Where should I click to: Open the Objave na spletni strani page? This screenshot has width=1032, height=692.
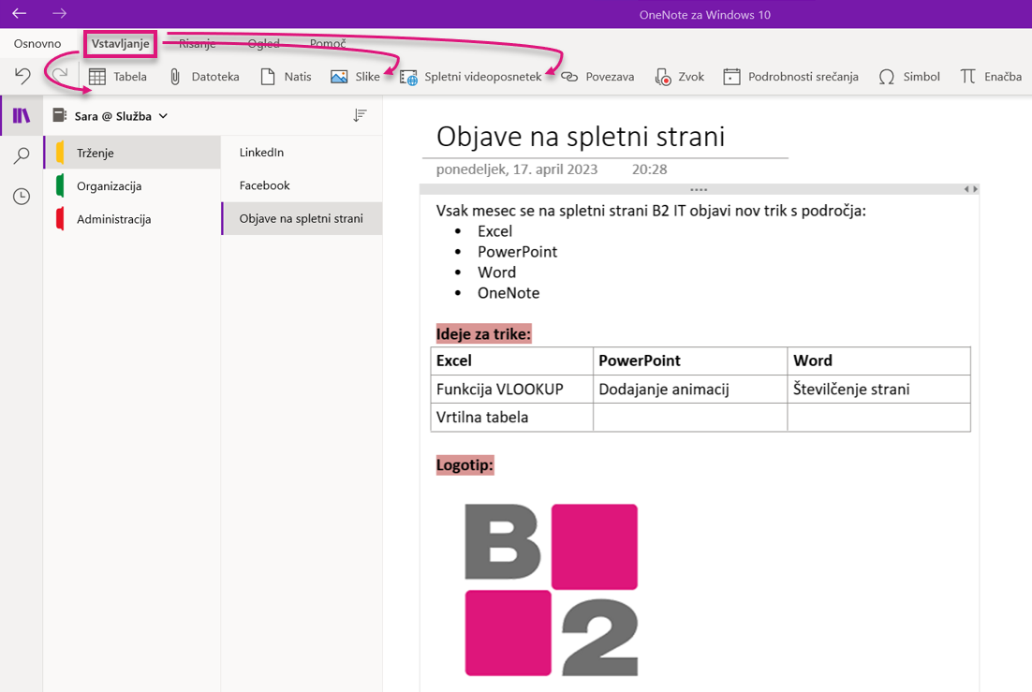coord(302,218)
